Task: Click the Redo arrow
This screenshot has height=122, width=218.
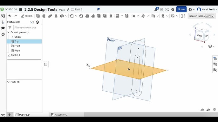Action: 16,16
